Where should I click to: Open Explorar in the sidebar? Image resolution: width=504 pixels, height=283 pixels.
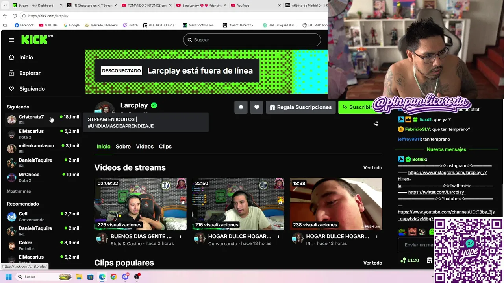click(x=30, y=73)
